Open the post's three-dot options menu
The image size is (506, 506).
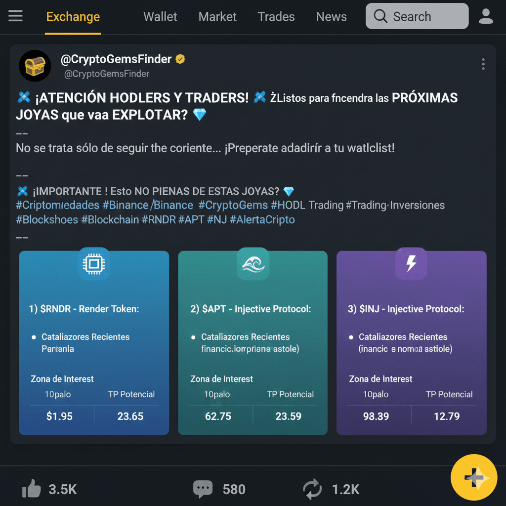pos(483,64)
